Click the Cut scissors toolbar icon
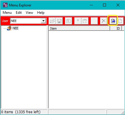The height and width of the screenshot is (115, 125). (78, 21)
